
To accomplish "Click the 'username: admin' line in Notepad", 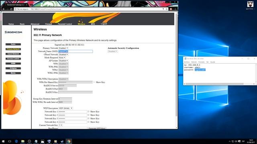I will click(192, 68).
